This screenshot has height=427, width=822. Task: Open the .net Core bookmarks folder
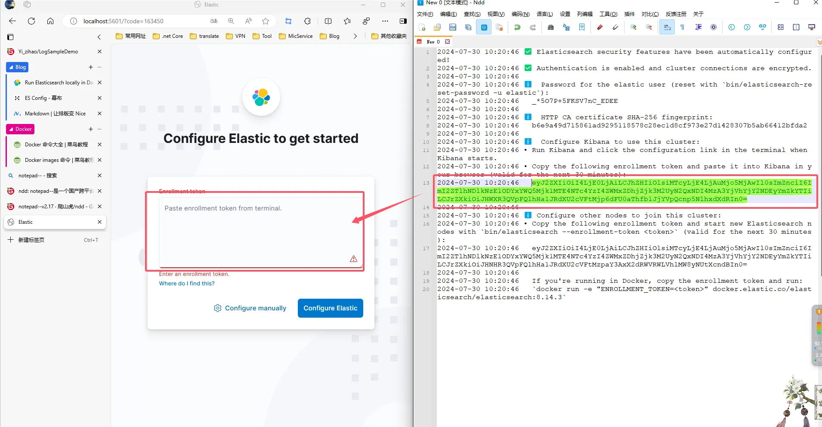pyautogui.click(x=168, y=36)
